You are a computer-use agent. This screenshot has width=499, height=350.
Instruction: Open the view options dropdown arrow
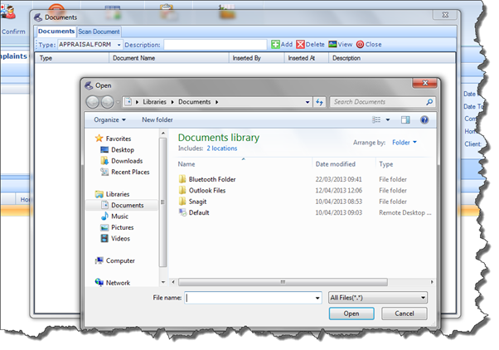point(388,119)
